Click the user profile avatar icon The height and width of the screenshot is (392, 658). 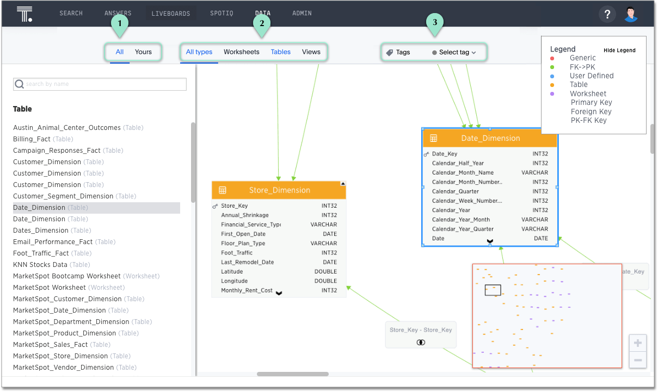point(631,14)
